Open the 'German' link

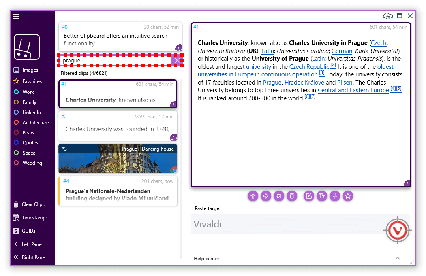[x=342, y=51]
